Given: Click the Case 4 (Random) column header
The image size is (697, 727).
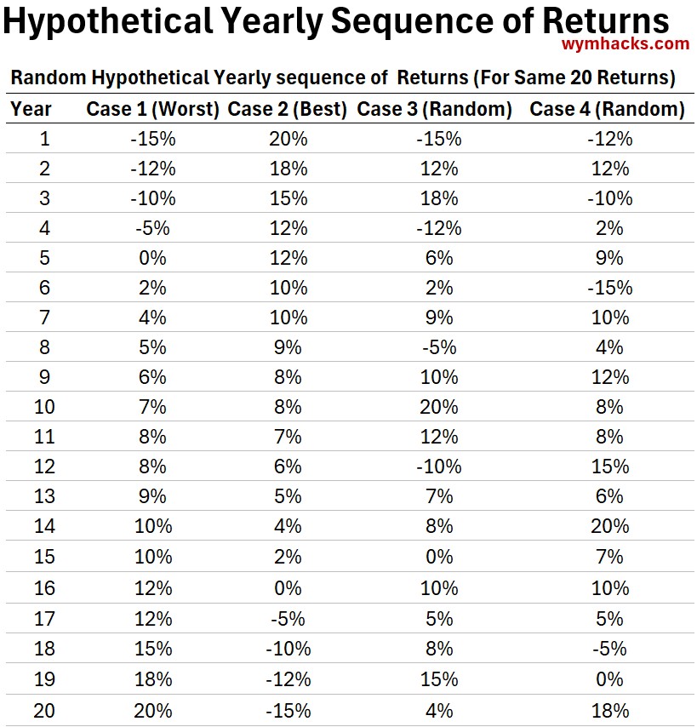Looking at the screenshot, I should (x=607, y=109).
